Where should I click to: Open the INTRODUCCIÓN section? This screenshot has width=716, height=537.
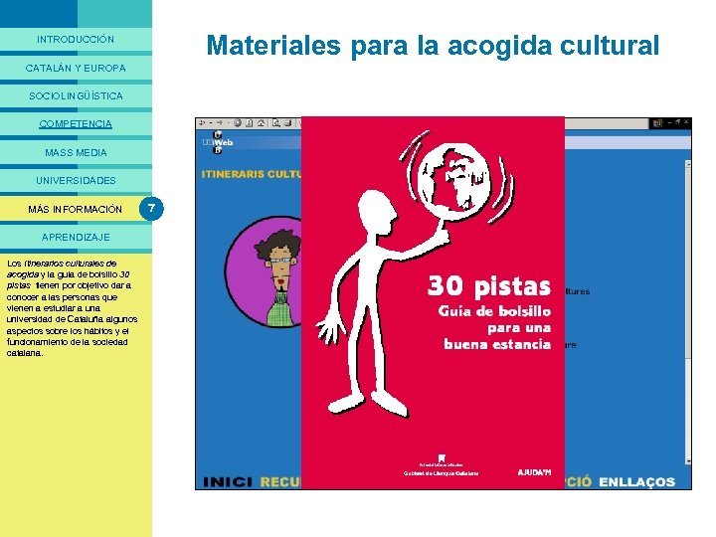[76, 39]
